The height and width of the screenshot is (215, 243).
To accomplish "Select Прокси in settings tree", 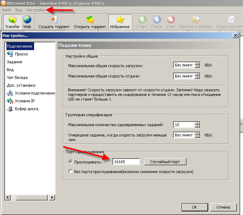I will pos(21,54).
